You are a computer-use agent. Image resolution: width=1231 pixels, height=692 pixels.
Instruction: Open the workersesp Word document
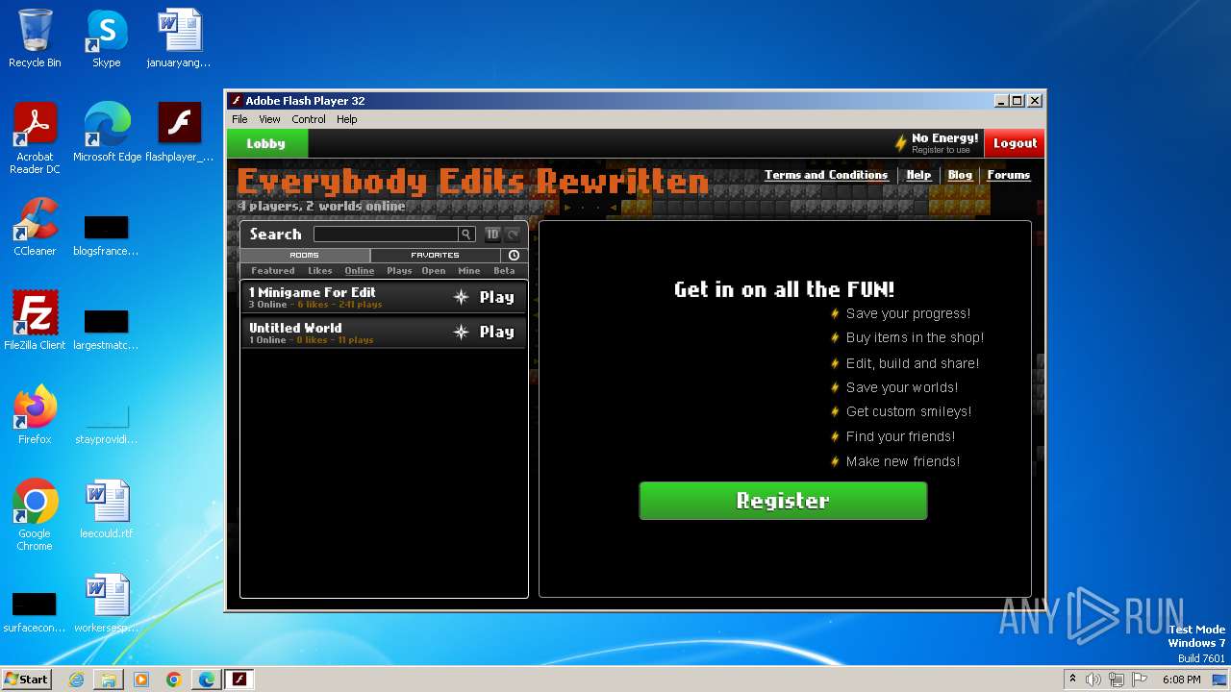[106, 604]
